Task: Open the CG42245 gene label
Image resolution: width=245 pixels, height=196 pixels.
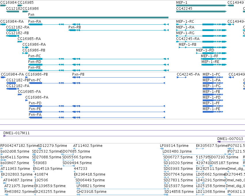Action: point(184,9)
